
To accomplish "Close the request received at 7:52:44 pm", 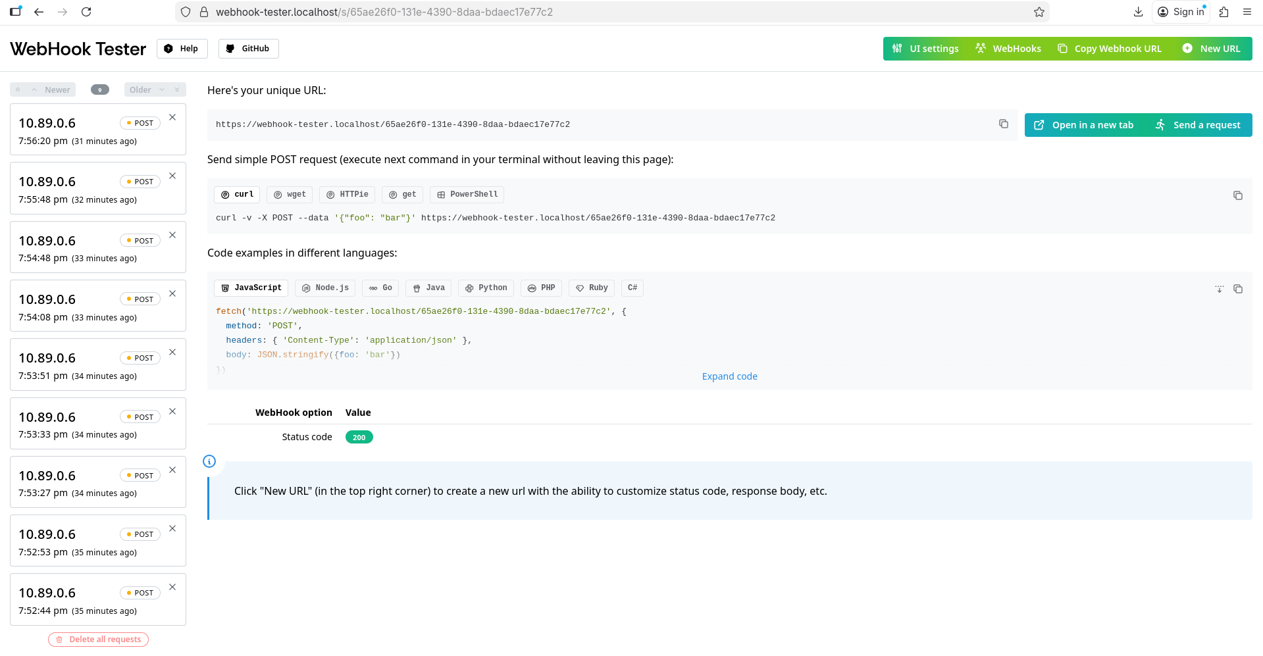I will point(172,587).
